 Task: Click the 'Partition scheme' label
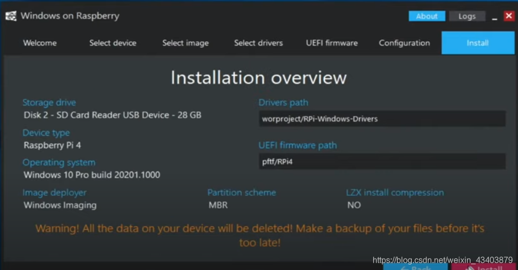coord(242,192)
